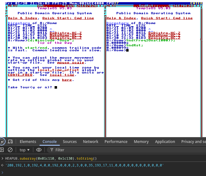
Task: Create live expression with eye icon
Action: (x=39, y=150)
